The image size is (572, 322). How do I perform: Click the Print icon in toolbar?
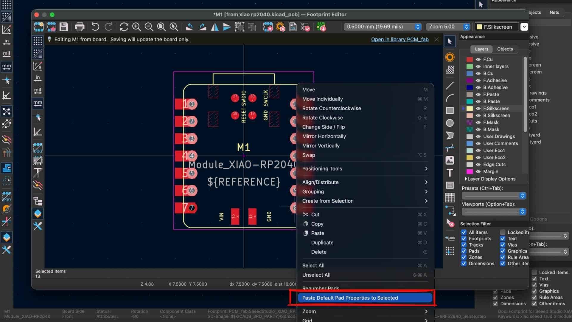coord(80,27)
